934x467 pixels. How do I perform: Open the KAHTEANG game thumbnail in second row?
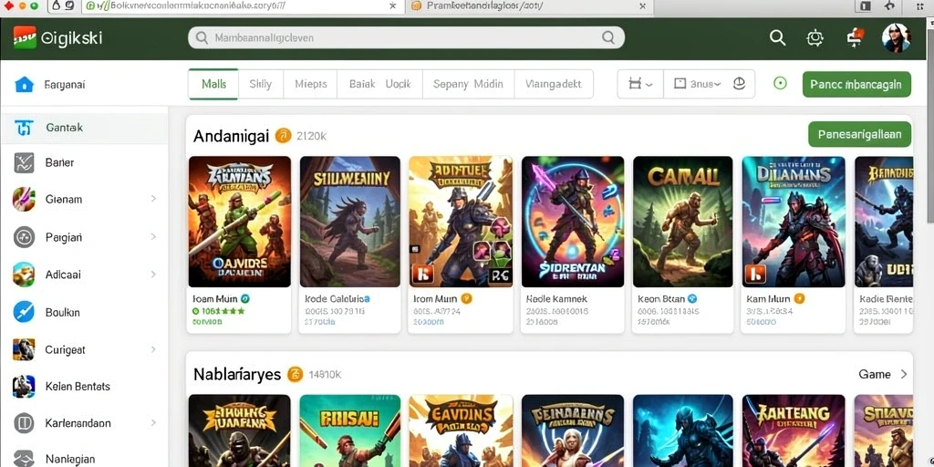point(793,431)
